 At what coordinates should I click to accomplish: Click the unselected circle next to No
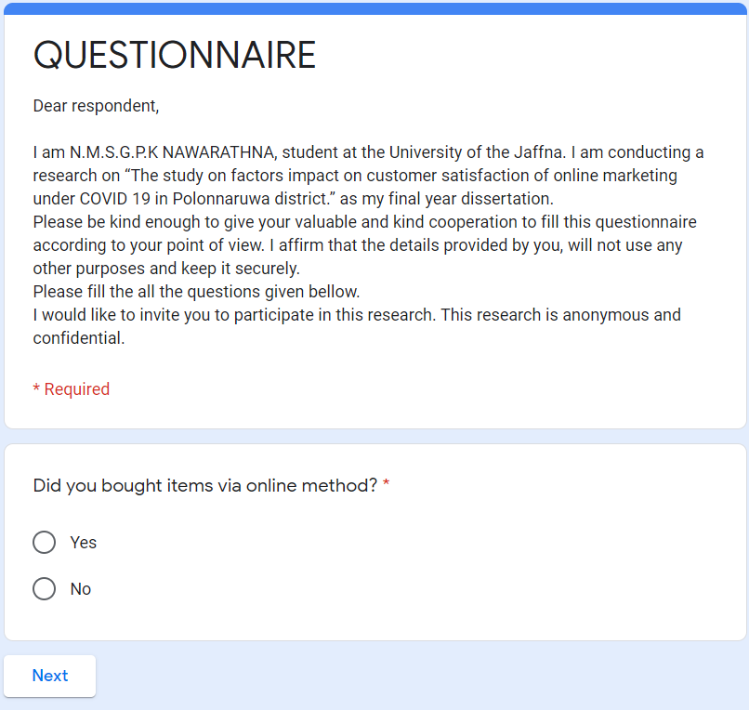tap(44, 588)
